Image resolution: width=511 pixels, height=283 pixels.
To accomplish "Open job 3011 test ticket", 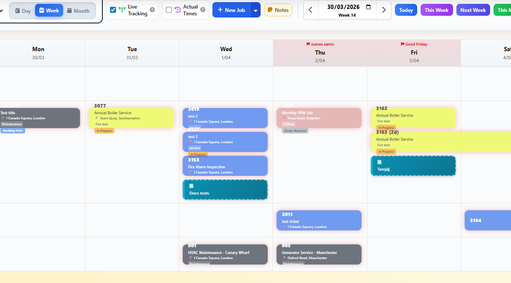I will [x=319, y=220].
